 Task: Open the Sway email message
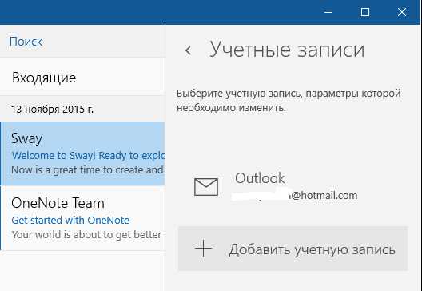pos(82,153)
